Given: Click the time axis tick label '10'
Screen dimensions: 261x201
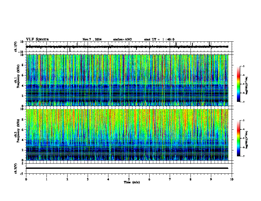Looking at the screenshot, I should pos(232,179).
